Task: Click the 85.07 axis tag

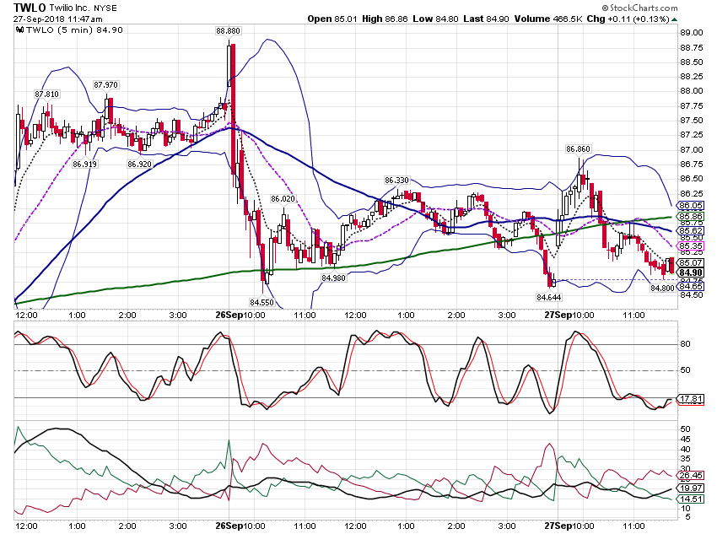Action: tap(691, 263)
